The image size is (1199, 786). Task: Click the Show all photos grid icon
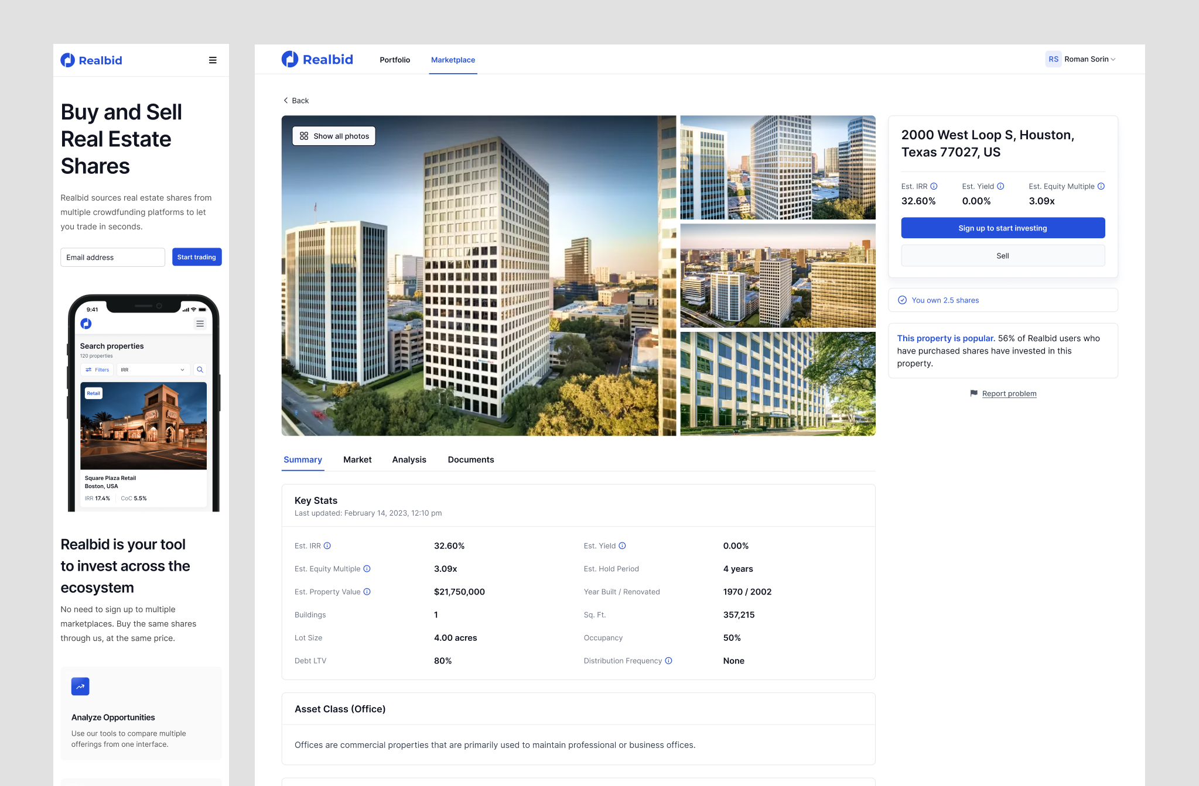303,135
